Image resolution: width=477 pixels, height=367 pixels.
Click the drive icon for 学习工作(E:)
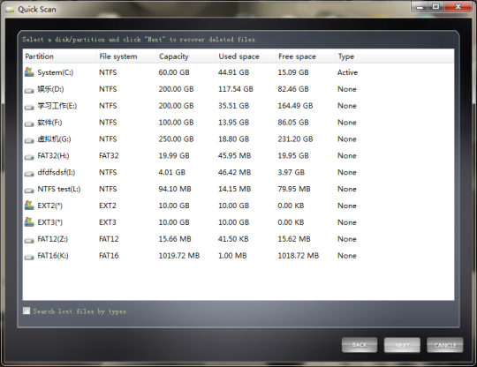click(x=29, y=108)
